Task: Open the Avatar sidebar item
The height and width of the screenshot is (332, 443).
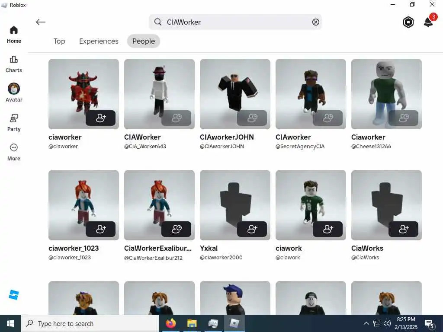Action: 14,93
